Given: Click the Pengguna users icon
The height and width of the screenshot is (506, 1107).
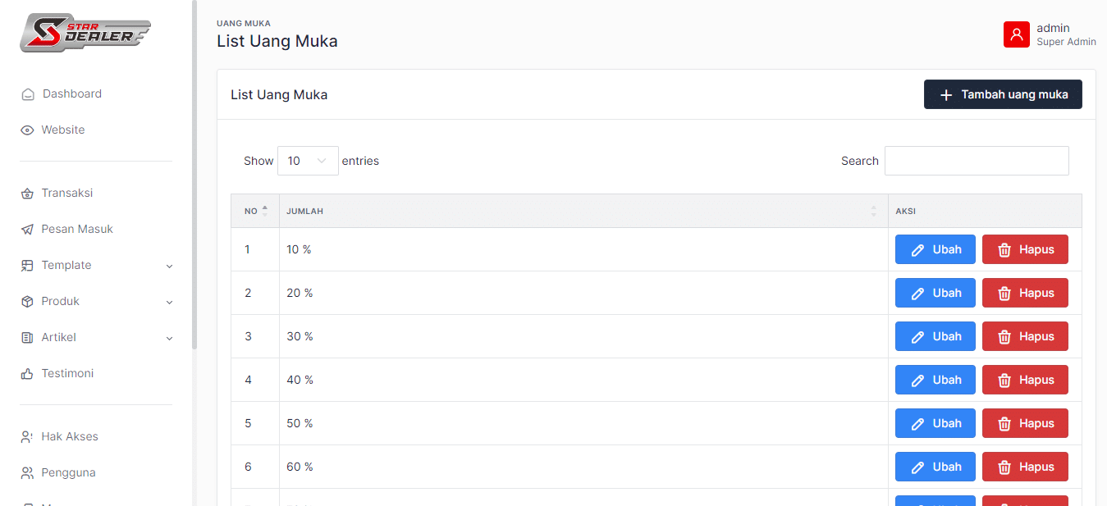Looking at the screenshot, I should coord(27,473).
